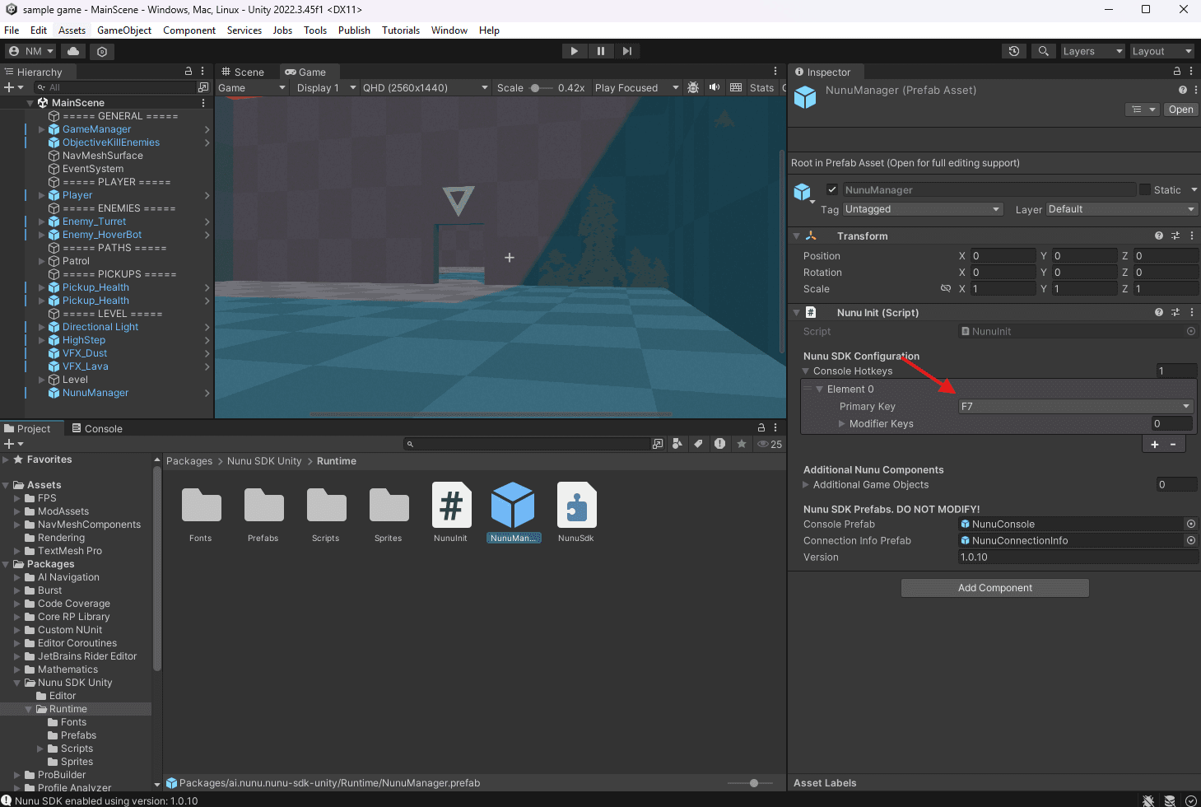Click the global search magnifier icon
This screenshot has width=1201, height=807.
[1044, 51]
